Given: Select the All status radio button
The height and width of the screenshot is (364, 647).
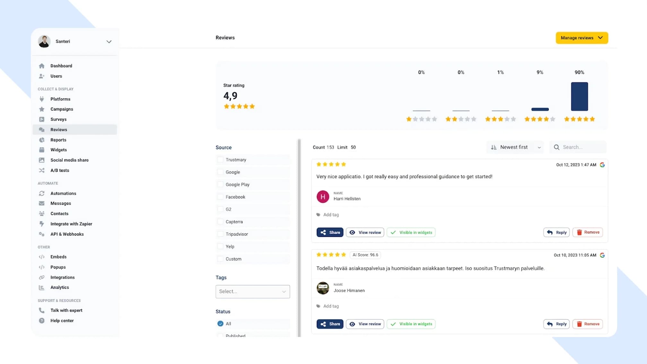Looking at the screenshot, I should [x=220, y=324].
